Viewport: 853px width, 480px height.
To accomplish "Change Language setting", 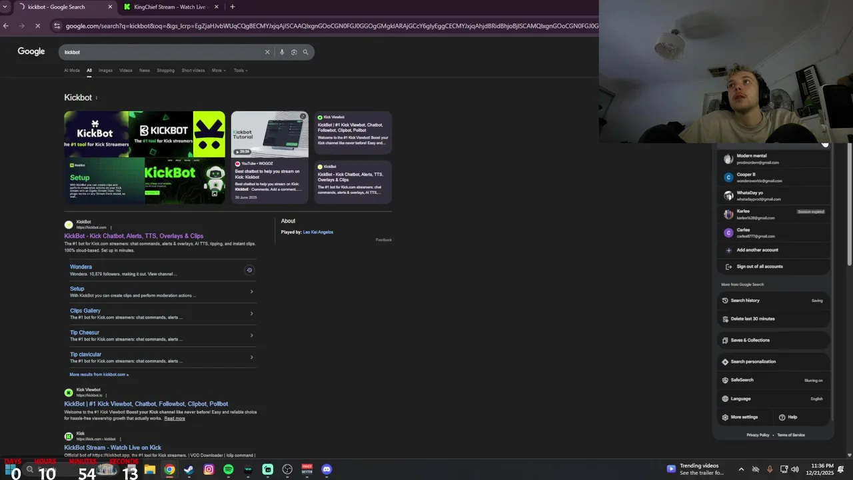I will [x=774, y=399].
